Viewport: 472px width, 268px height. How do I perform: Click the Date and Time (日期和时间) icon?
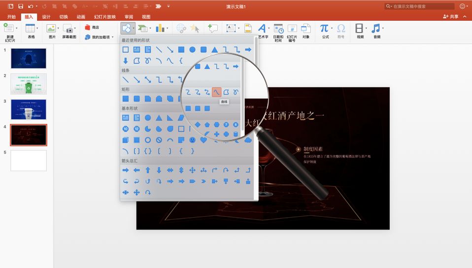tap(278, 28)
